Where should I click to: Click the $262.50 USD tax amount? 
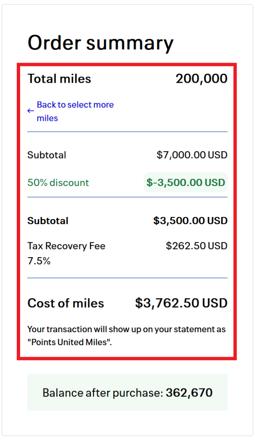tap(196, 246)
